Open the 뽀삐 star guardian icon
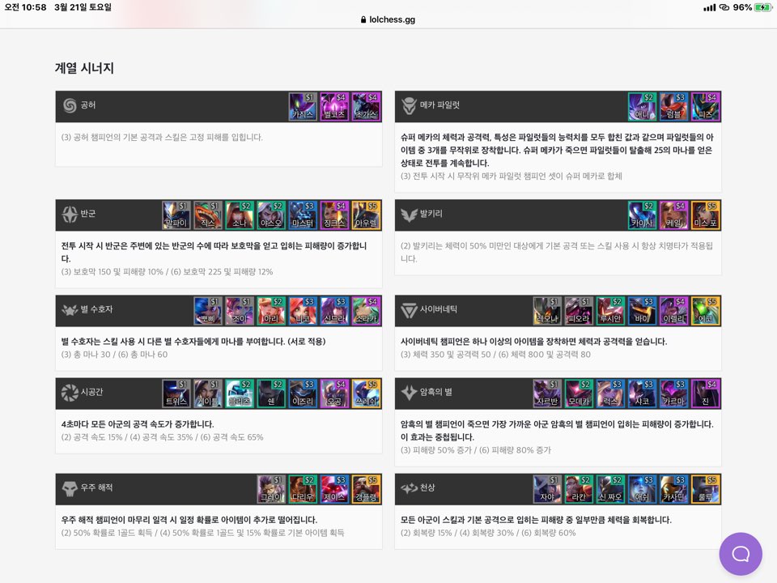 (x=208, y=311)
